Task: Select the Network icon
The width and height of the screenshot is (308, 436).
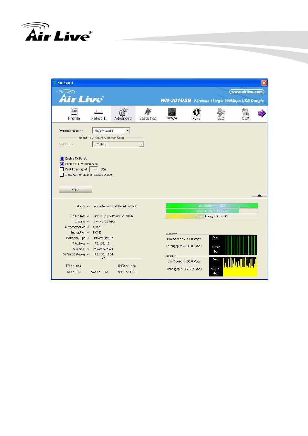Action: click(x=98, y=114)
